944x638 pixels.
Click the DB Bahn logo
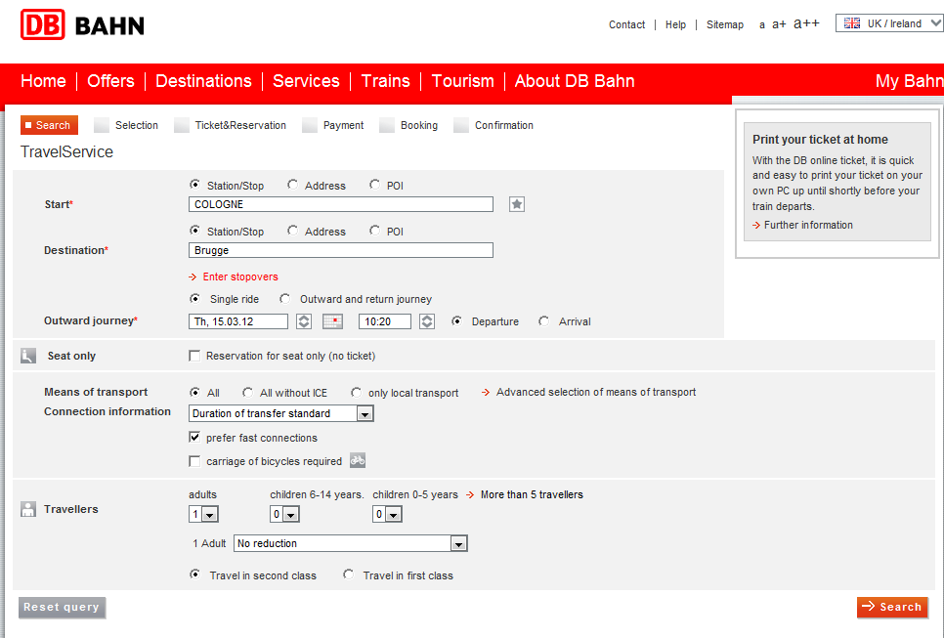tap(82, 24)
